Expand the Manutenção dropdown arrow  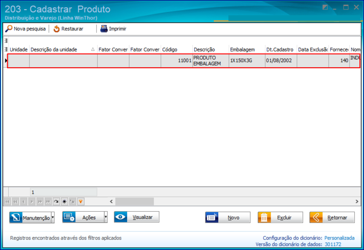pyautogui.click(x=53, y=217)
